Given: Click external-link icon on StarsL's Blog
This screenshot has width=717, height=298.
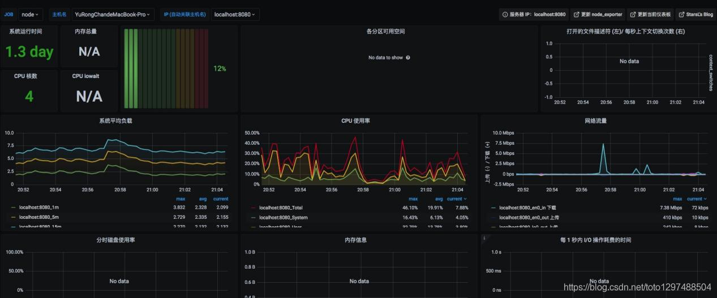Looking at the screenshot, I should point(681,14).
